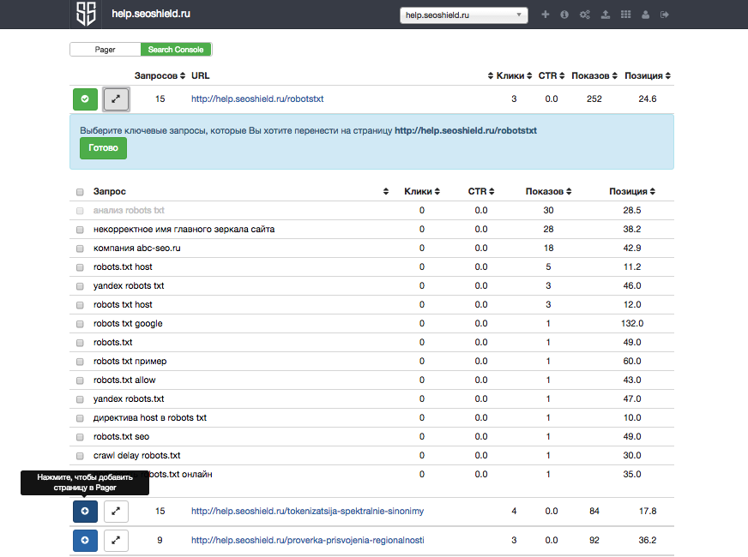
Task: Check the 'robots.txt host' query
Action: tap(80, 267)
